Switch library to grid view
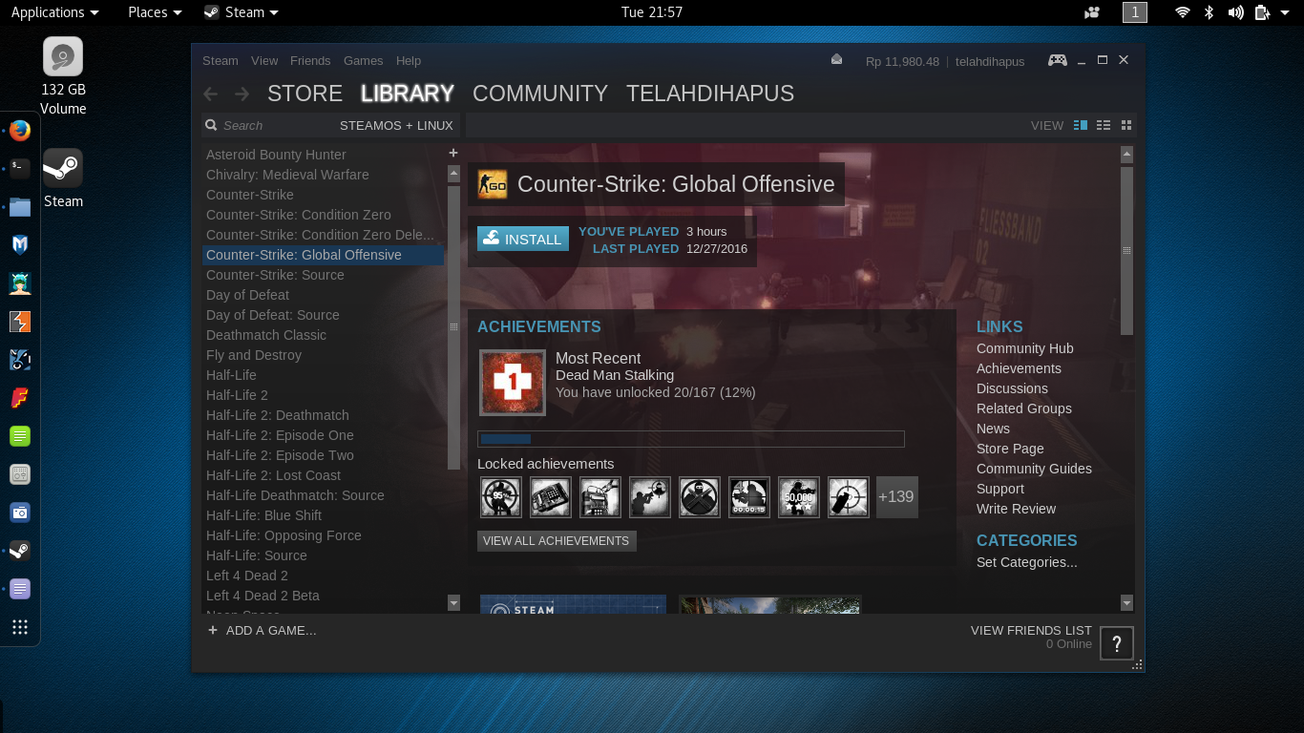Viewport: 1304px width, 733px height. click(x=1126, y=125)
